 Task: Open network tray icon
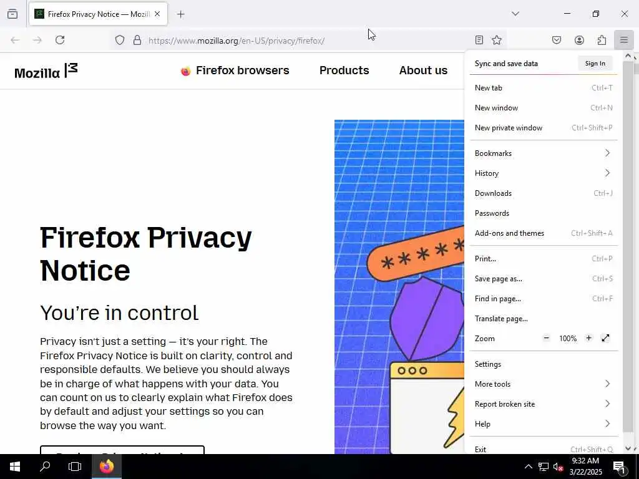(544, 467)
